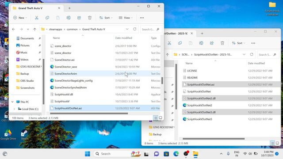Select the Grand Theft Auto V tab
The height and width of the screenshot is (159, 283).
pos(37,8)
